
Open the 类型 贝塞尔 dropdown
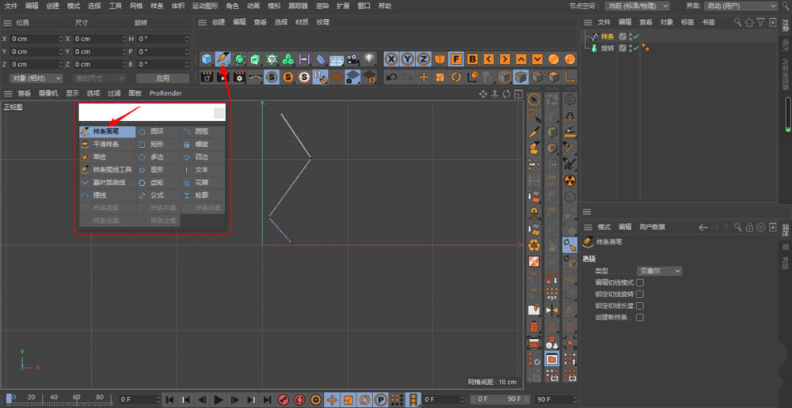659,271
